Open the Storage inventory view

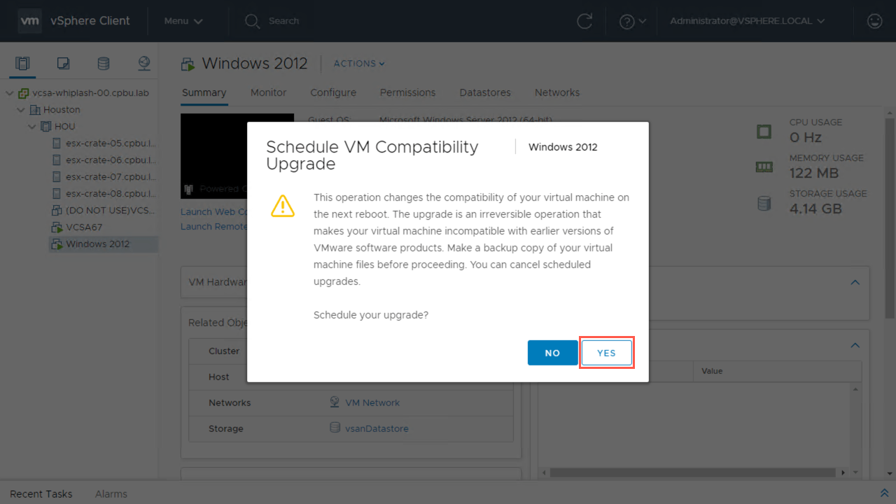[x=104, y=64]
